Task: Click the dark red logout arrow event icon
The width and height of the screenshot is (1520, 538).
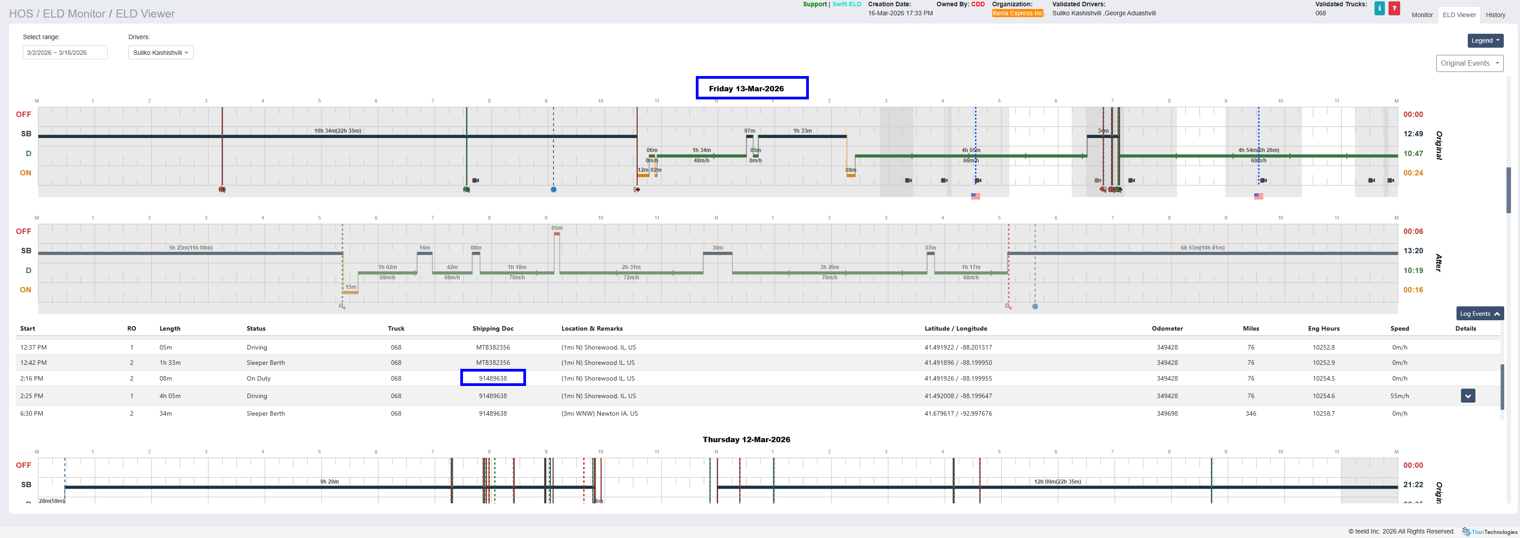Action: pyautogui.click(x=637, y=190)
